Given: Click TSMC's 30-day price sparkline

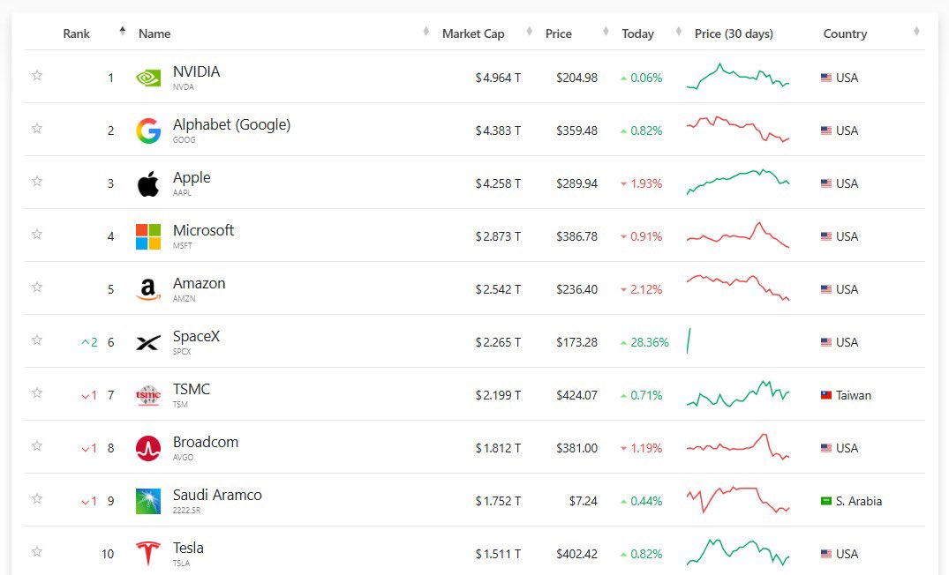Looking at the screenshot, I should 738,393.
